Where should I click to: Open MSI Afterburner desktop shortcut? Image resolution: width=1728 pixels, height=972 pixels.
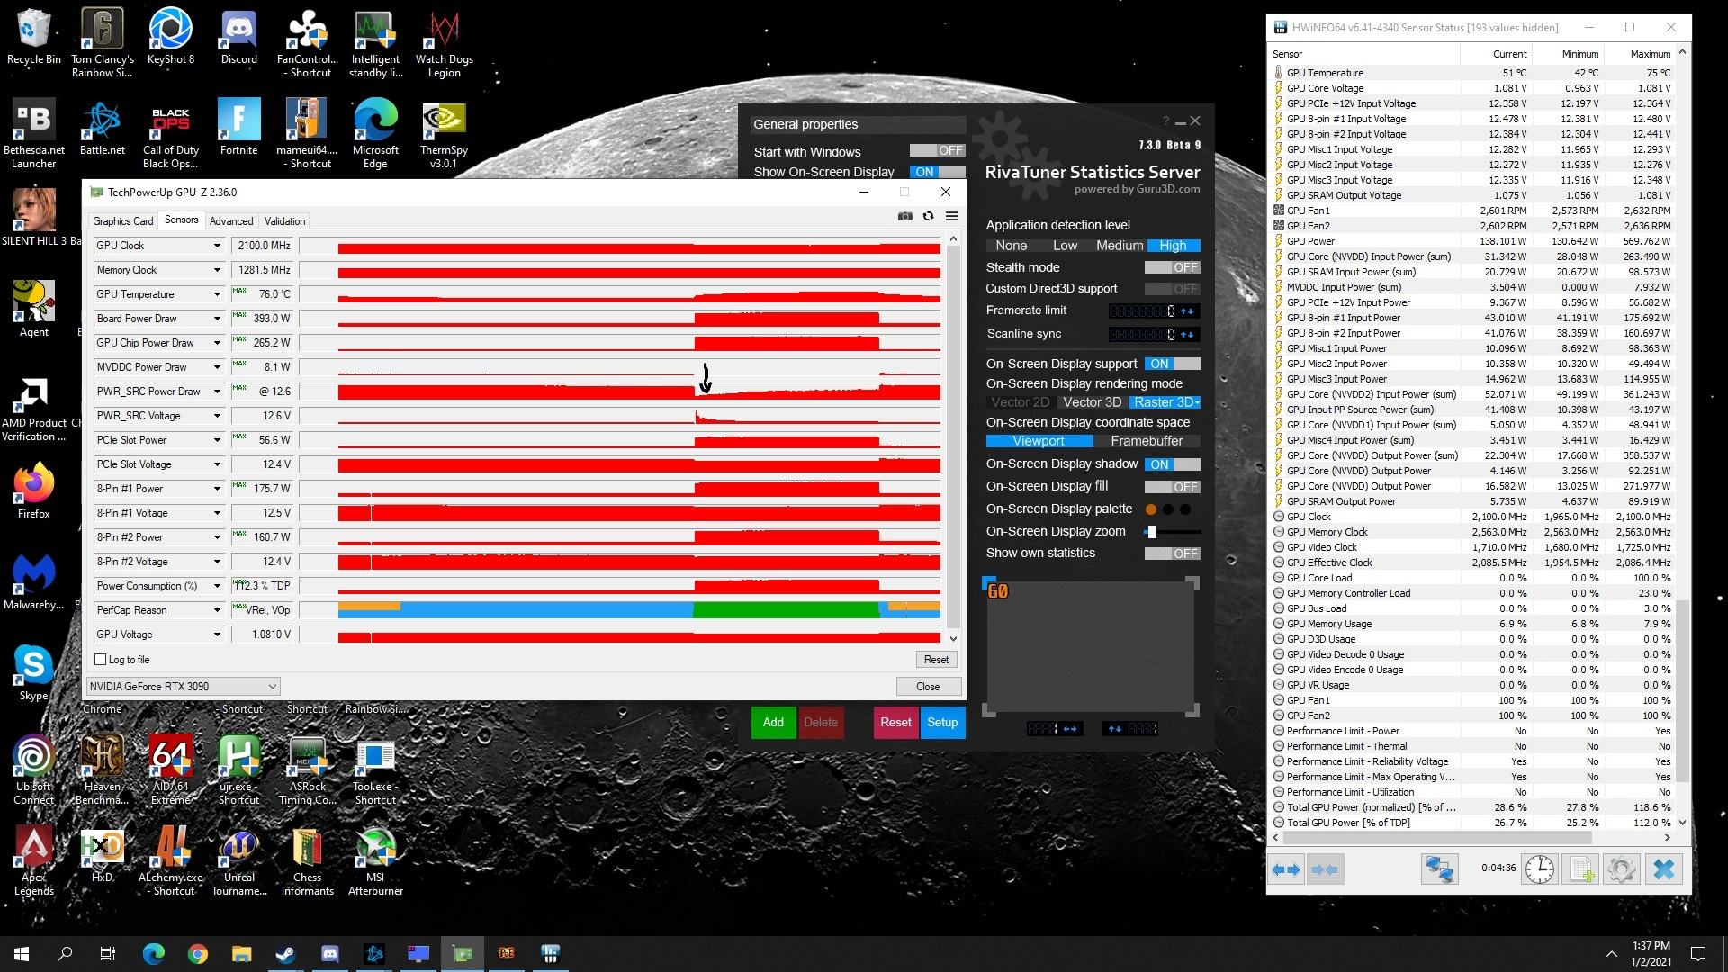point(375,861)
